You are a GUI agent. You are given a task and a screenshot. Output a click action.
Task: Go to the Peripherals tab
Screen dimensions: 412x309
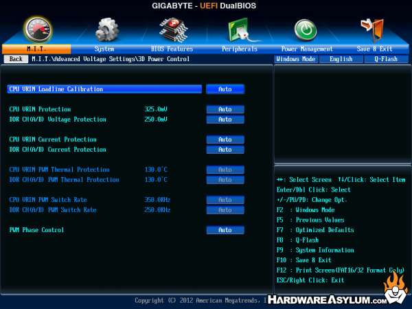pyautogui.click(x=240, y=49)
